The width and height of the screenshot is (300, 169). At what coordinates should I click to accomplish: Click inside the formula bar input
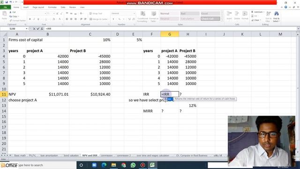point(170,29)
